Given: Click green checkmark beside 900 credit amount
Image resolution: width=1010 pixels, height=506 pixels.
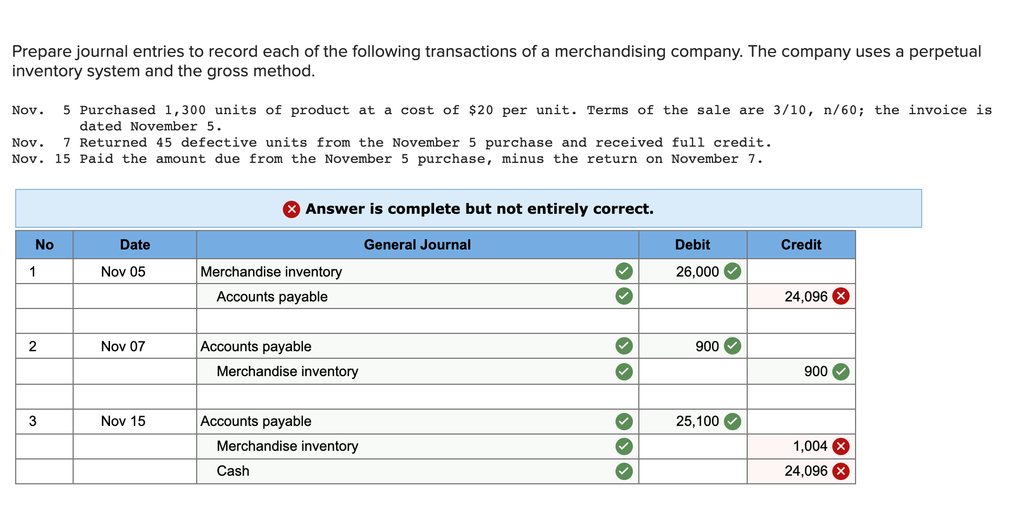Looking at the screenshot, I should [x=841, y=372].
